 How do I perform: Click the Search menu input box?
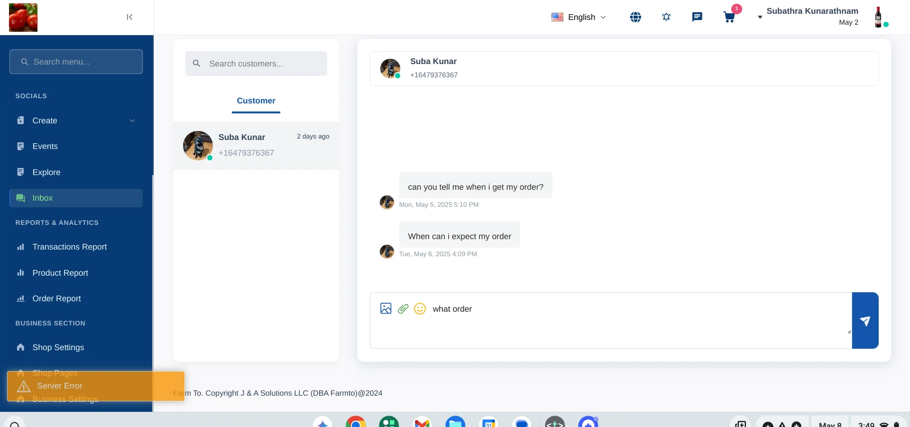tap(76, 62)
